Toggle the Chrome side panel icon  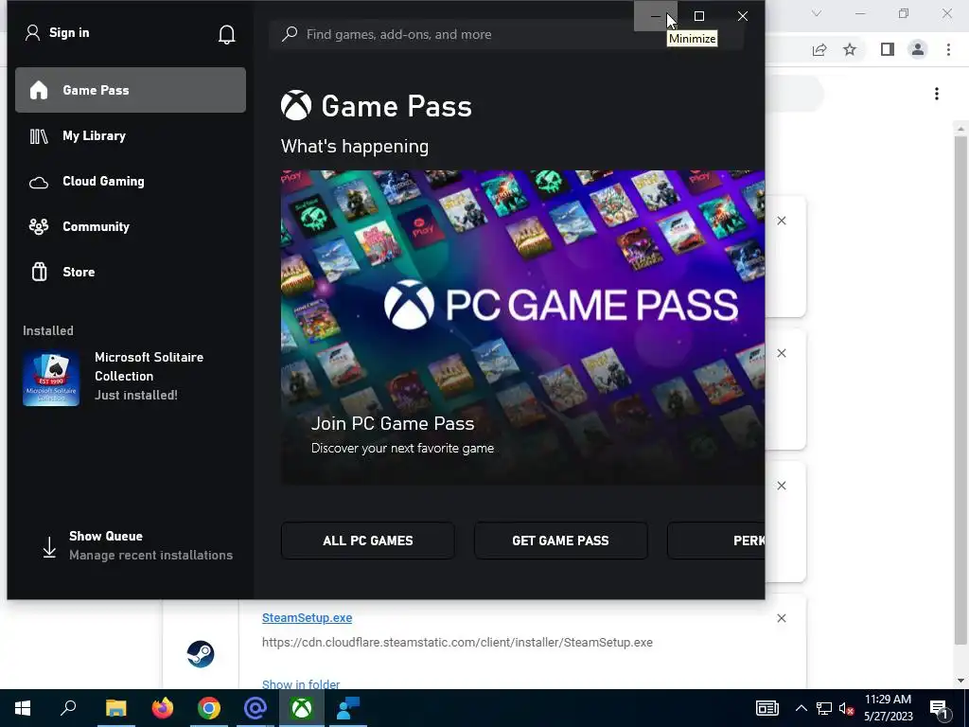tap(888, 49)
